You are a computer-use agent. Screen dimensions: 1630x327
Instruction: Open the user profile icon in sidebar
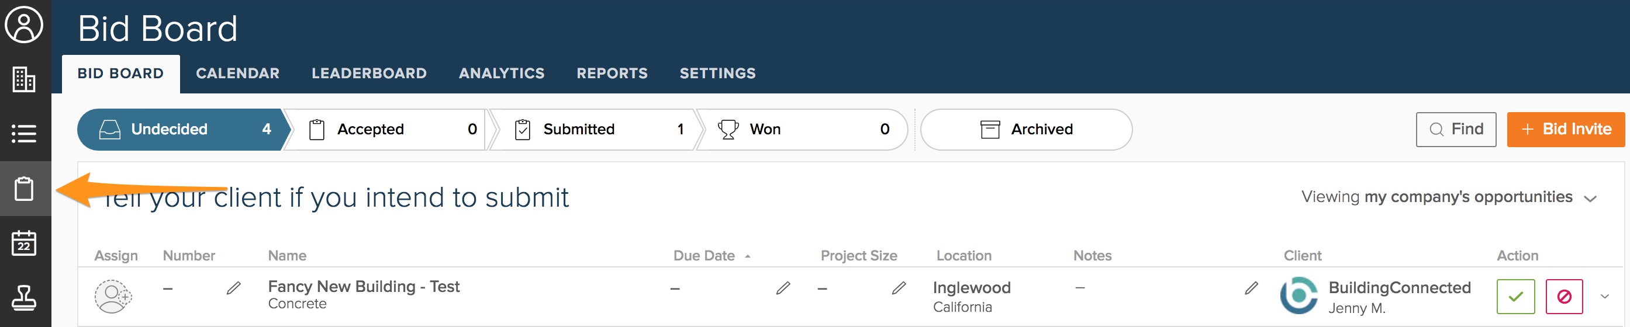pyautogui.click(x=24, y=25)
